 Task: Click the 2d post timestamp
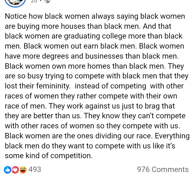tap(34, 1)
